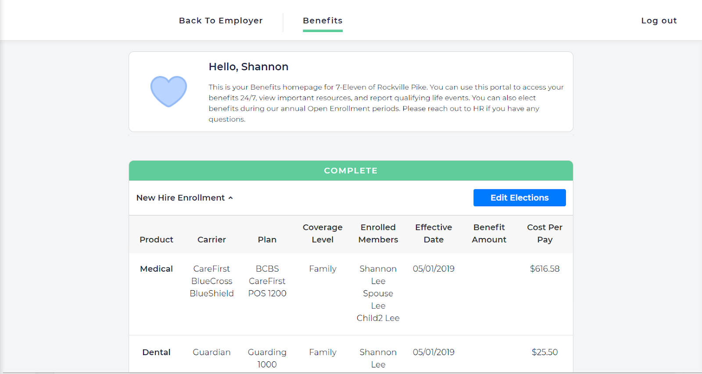The image size is (702, 374).
Task: Click the Family coverage level for Medical
Action: [x=322, y=269]
